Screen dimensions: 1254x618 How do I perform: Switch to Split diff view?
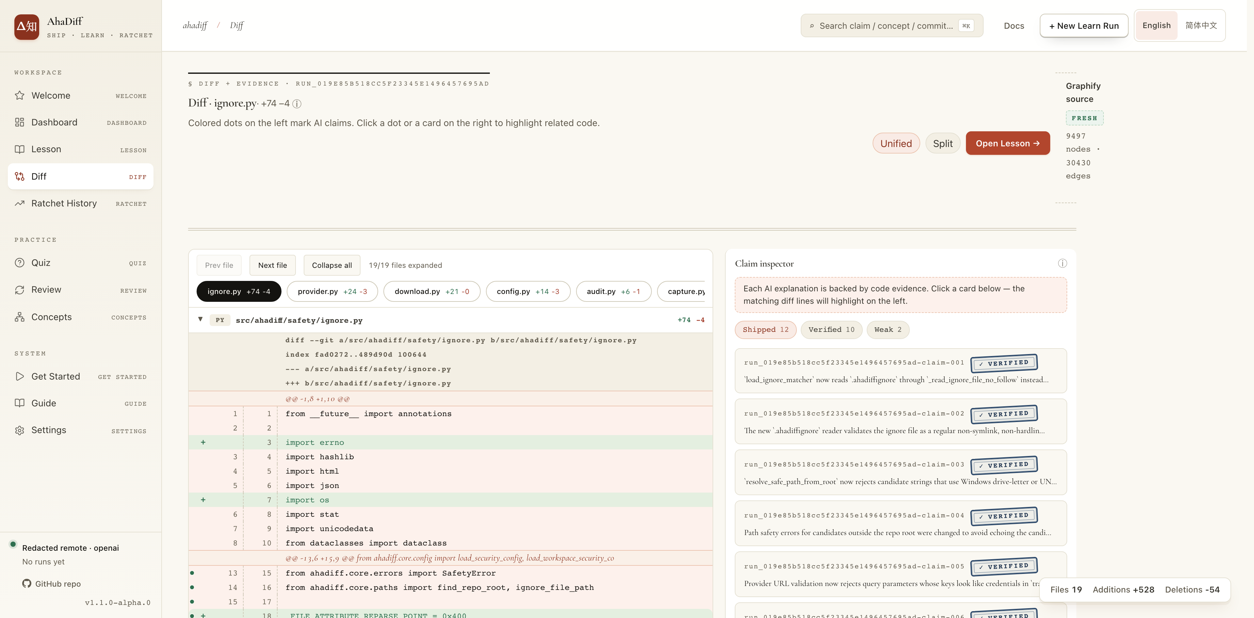click(942, 143)
